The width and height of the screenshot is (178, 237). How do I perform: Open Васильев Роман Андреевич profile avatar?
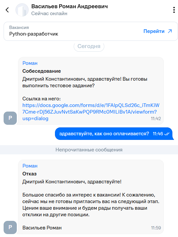click(x=22, y=10)
